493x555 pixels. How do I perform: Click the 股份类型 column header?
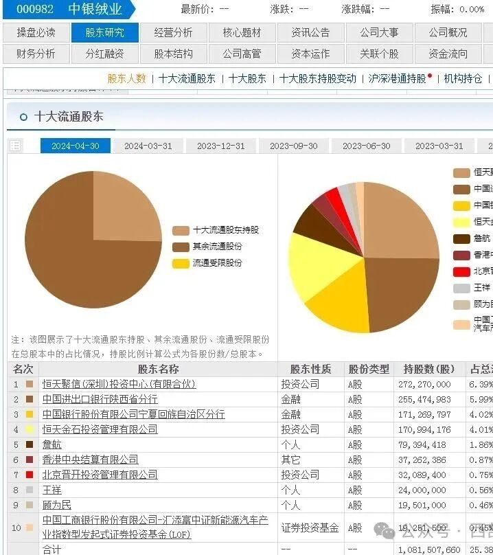(x=369, y=369)
